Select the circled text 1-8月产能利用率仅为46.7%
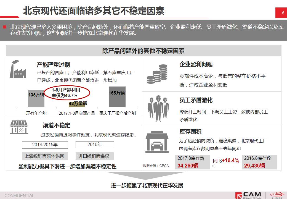 pyautogui.click(x=66, y=93)
